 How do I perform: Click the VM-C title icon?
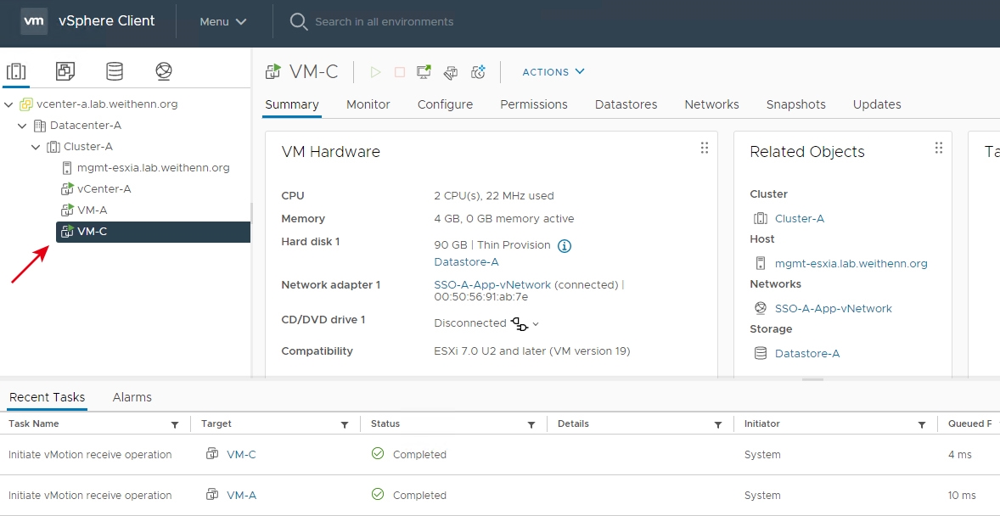(273, 71)
